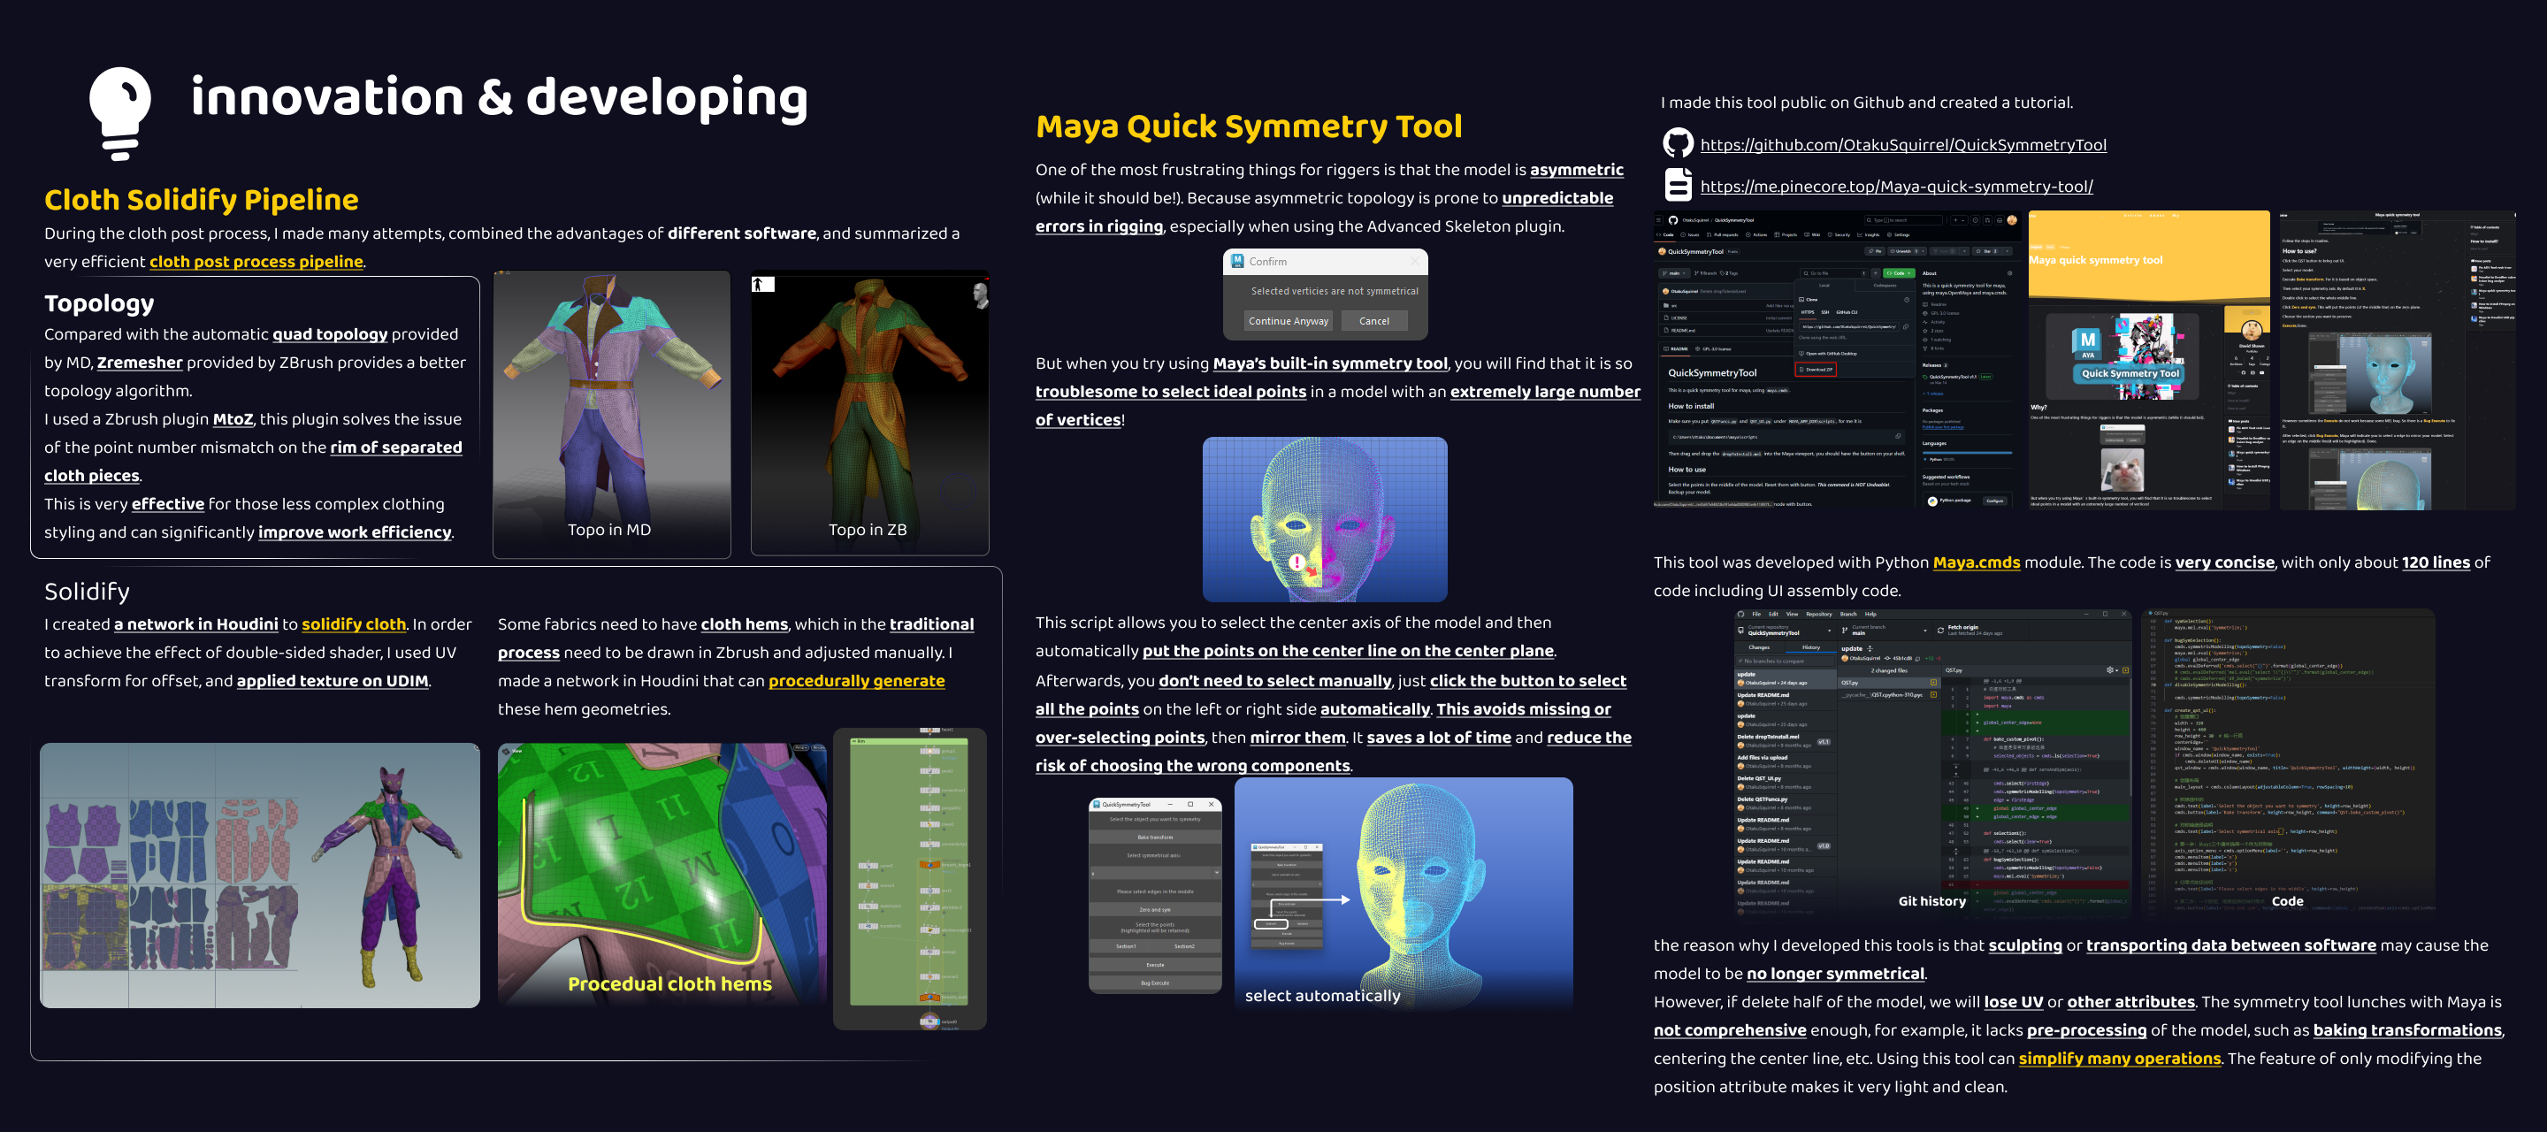Click the GitHub octocat icon beside repository link
Image resolution: width=2547 pixels, height=1132 pixels.
pos(1678,143)
